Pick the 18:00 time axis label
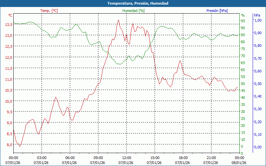 [183, 158]
